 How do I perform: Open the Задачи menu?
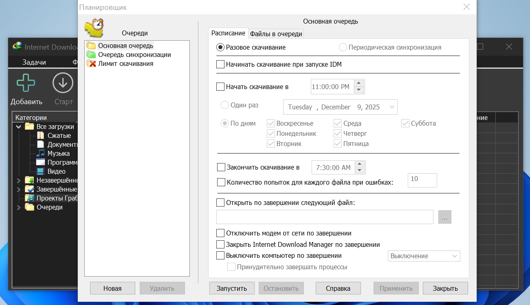pyautogui.click(x=34, y=62)
